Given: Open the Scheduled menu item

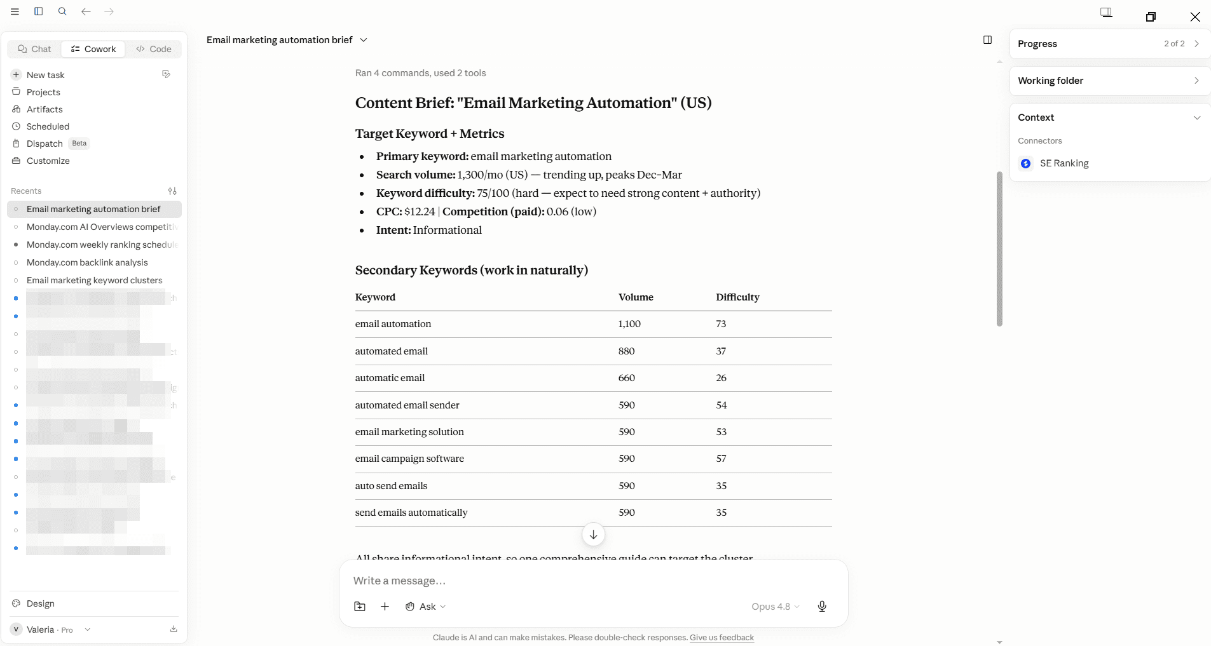Looking at the screenshot, I should (x=48, y=126).
